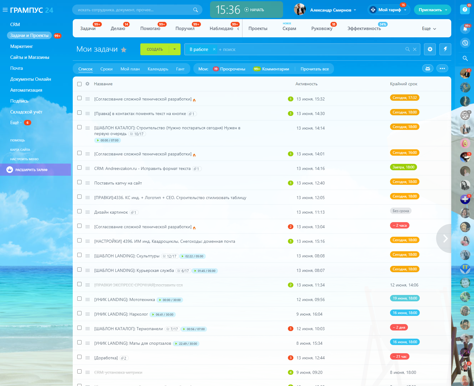
Task: Open the Скрам tab
Action: pos(289,29)
